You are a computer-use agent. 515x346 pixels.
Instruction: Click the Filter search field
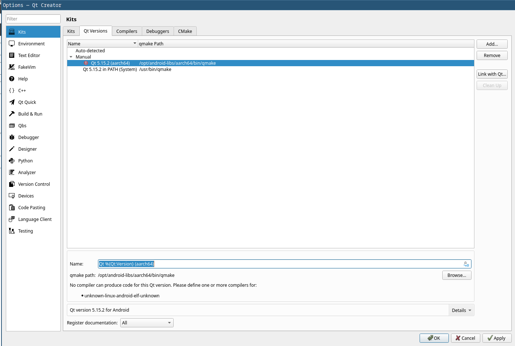(33, 19)
